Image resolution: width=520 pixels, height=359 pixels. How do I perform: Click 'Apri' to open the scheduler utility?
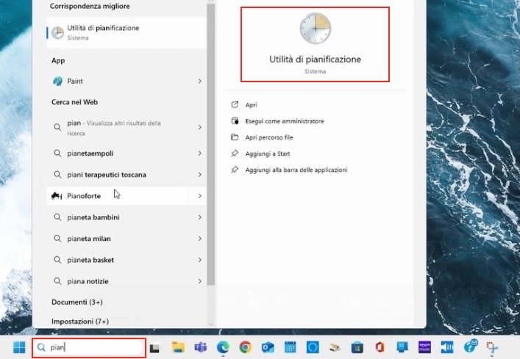pos(251,105)
